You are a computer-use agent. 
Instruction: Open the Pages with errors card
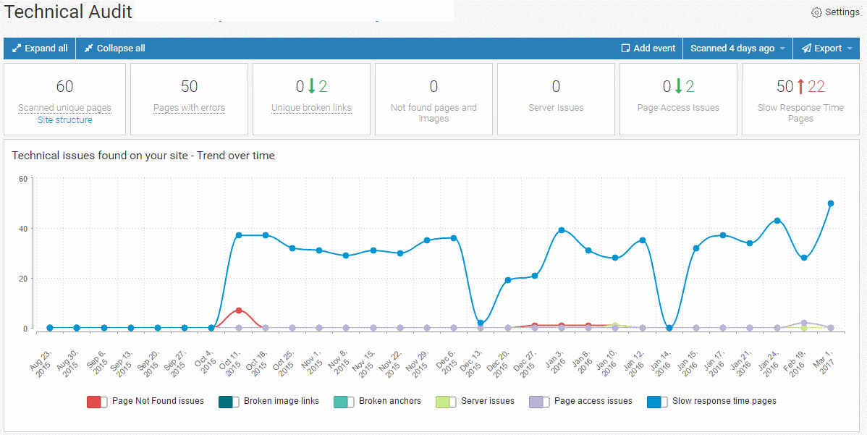point(189,108)
